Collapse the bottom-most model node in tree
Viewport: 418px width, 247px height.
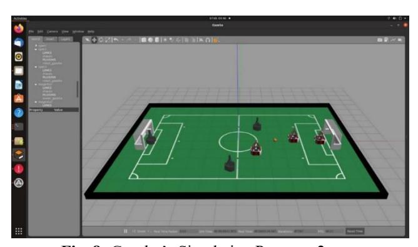point(36,102)
